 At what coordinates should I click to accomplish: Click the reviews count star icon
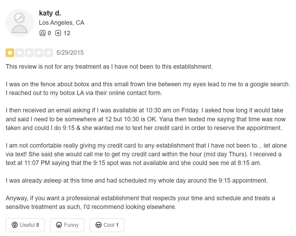[x=58, y=33]
